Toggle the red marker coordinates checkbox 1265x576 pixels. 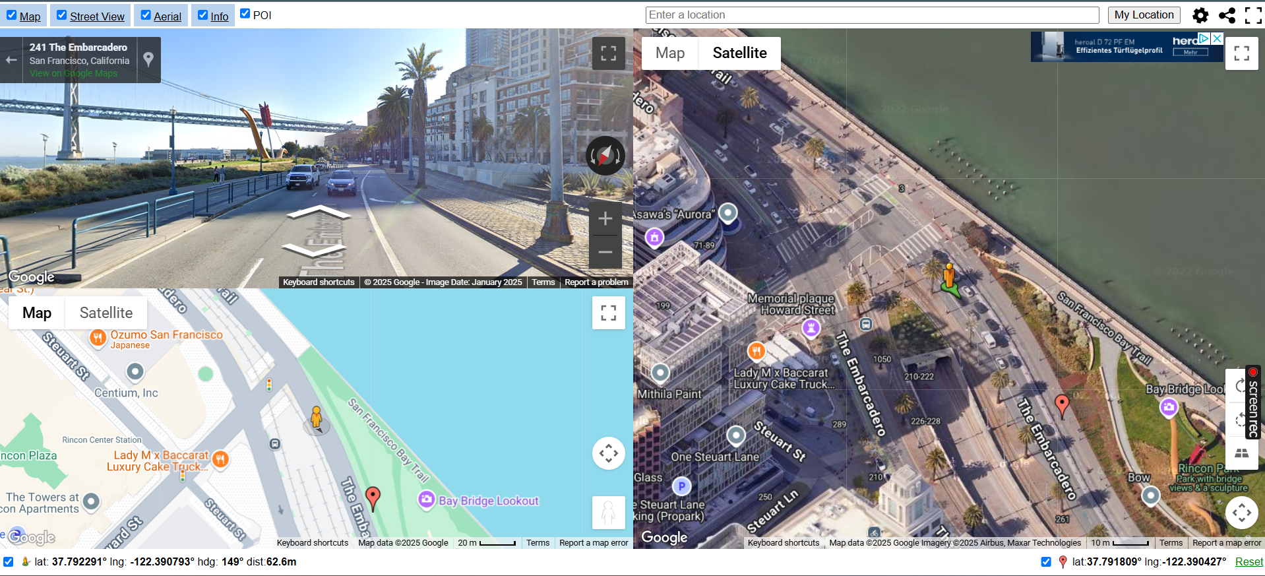(1046, 561)
